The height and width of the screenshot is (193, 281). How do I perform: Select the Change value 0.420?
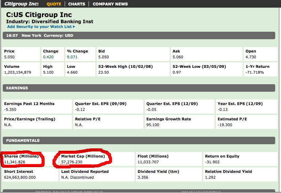48,57
